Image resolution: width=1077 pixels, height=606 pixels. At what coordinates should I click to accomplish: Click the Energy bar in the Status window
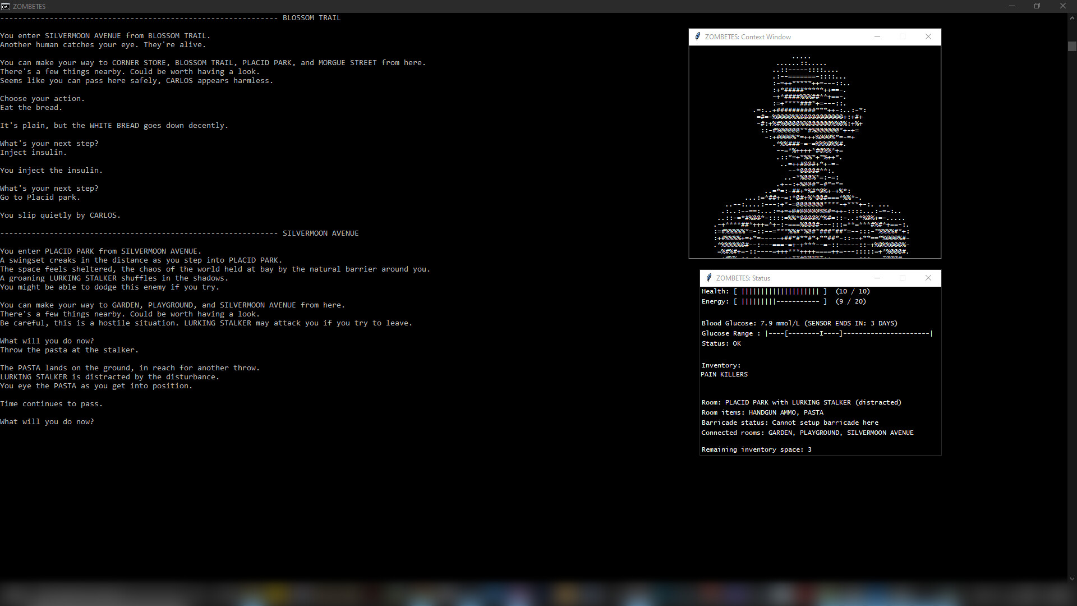point(780,301)
